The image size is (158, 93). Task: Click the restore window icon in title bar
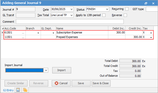146,4
